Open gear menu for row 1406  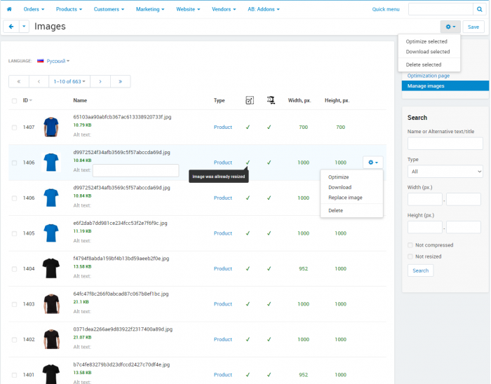tap(373, 163)
